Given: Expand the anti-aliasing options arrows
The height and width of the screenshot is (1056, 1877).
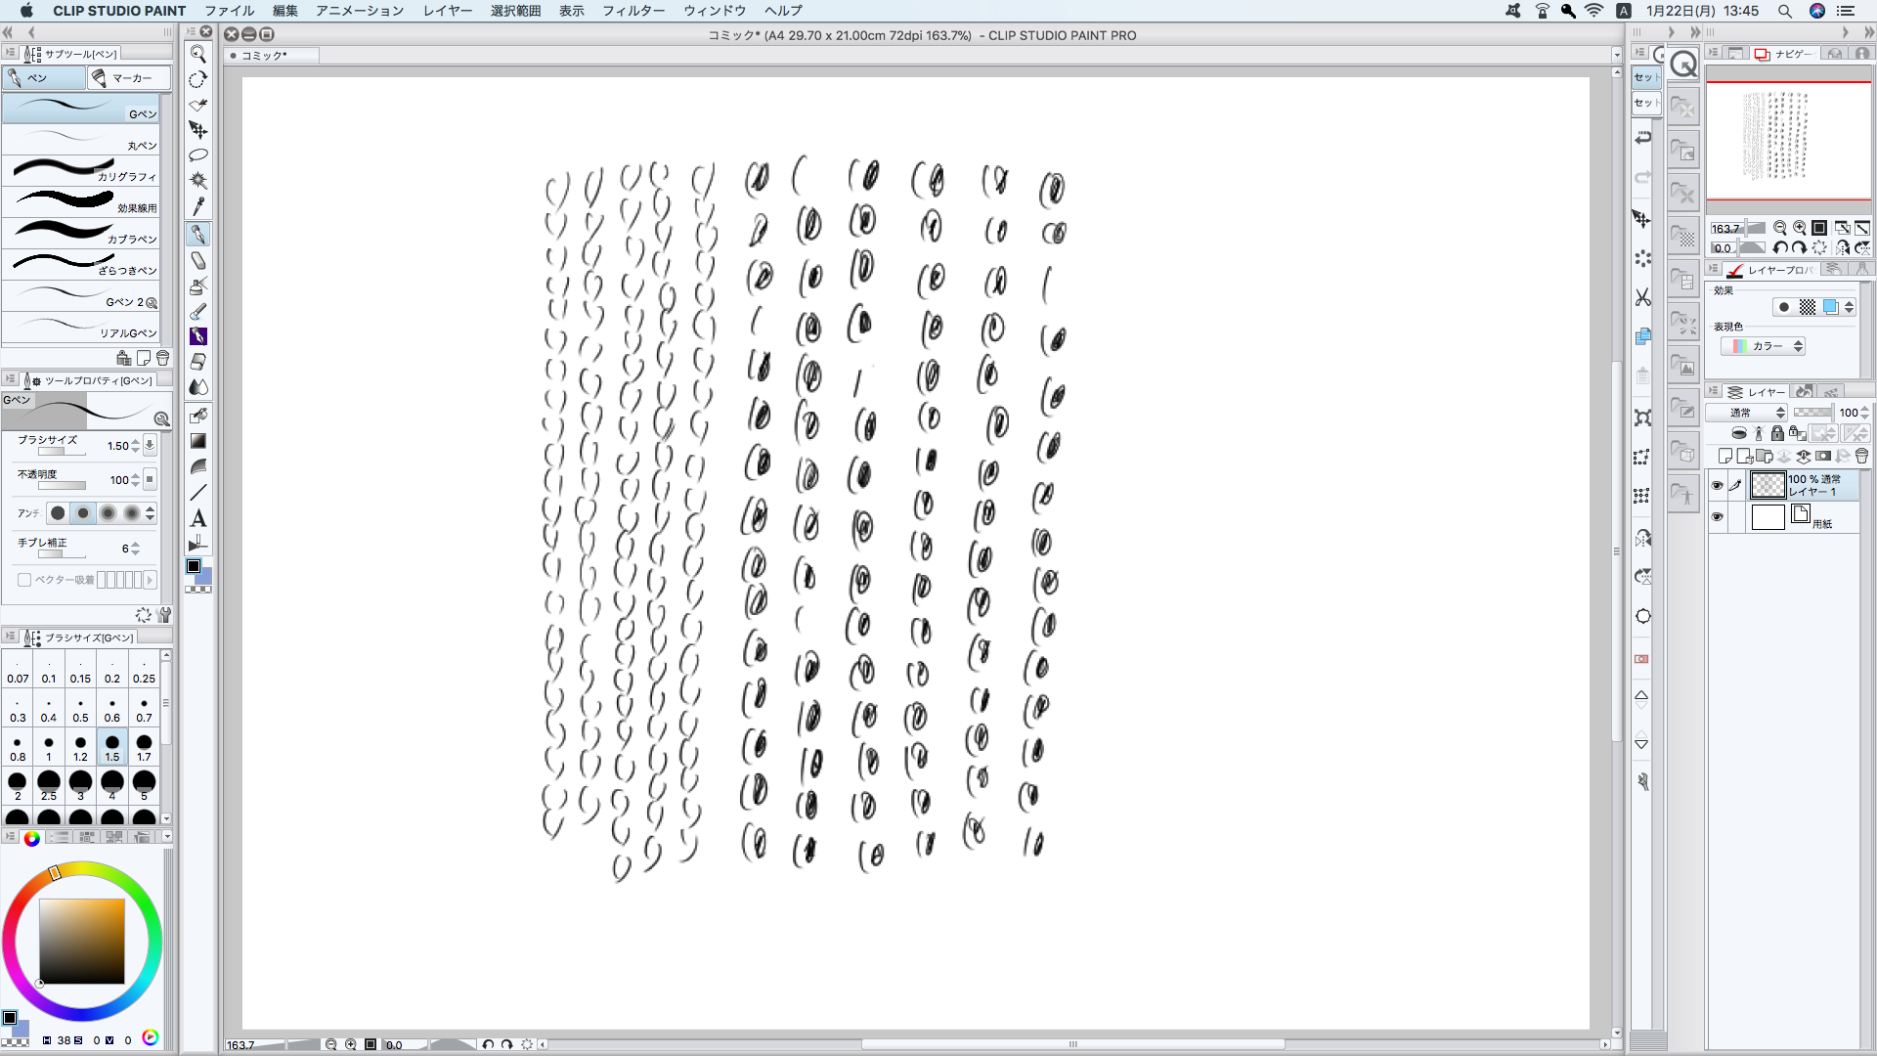Looking at the screenshot, I should 150,513.
